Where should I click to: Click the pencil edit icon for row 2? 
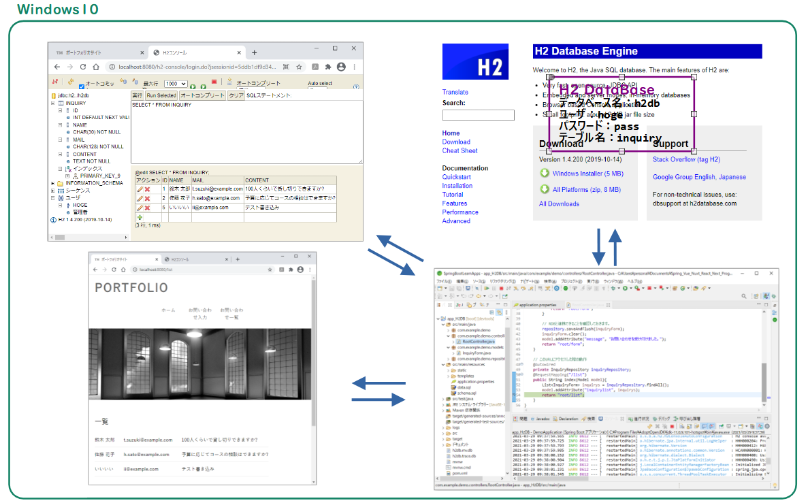pos(140,199)
